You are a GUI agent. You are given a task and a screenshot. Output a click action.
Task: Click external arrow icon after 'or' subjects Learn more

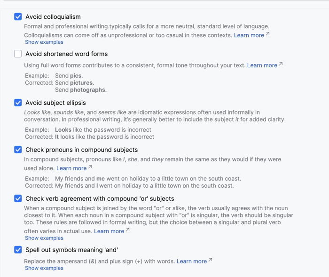127,230
